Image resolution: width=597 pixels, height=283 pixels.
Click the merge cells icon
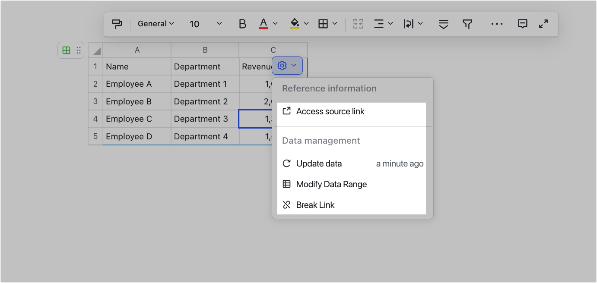358,24
